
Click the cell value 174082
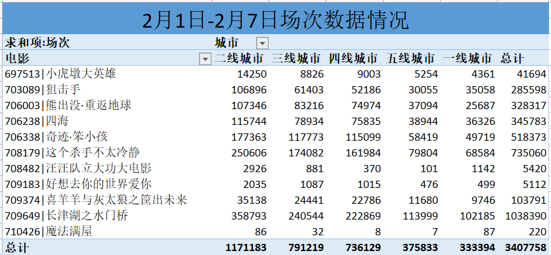(x=306, y=153)
